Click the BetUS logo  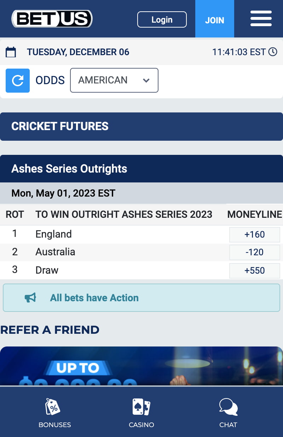(52, 19)
